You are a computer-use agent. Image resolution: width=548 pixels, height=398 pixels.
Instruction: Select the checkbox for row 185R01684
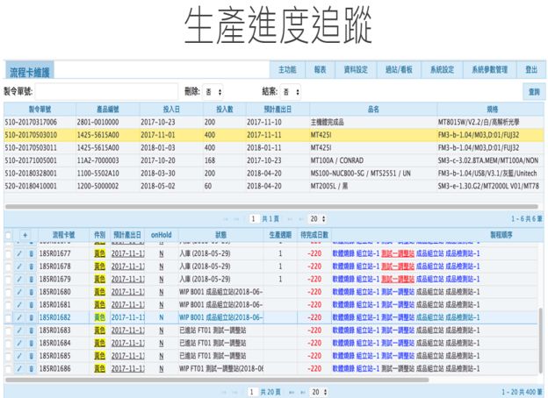tap(8, 343)
